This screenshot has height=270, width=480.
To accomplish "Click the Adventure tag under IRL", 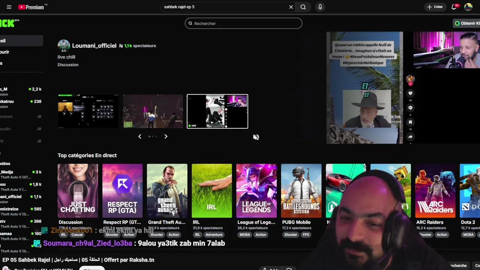I will (x=214, y=235).
